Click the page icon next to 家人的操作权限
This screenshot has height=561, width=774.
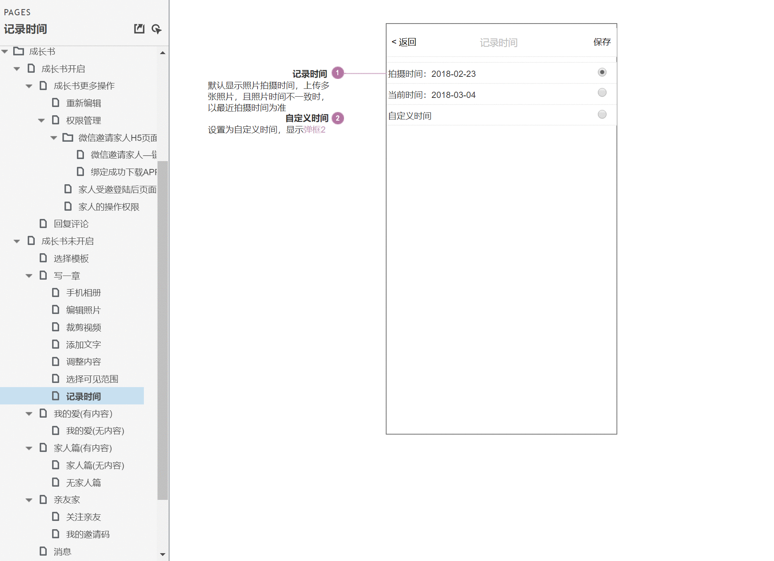click(68, 206)
